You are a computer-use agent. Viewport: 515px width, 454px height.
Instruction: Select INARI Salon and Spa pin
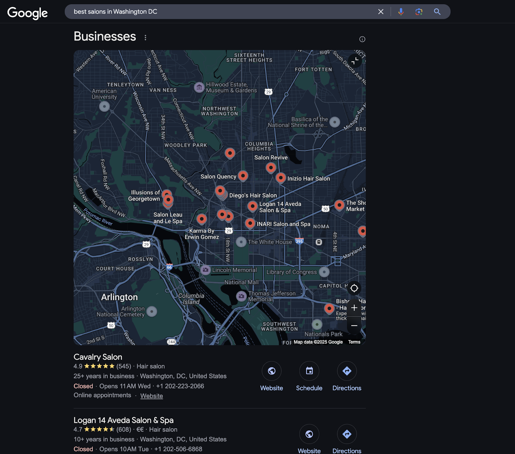(x=250, y=223)
